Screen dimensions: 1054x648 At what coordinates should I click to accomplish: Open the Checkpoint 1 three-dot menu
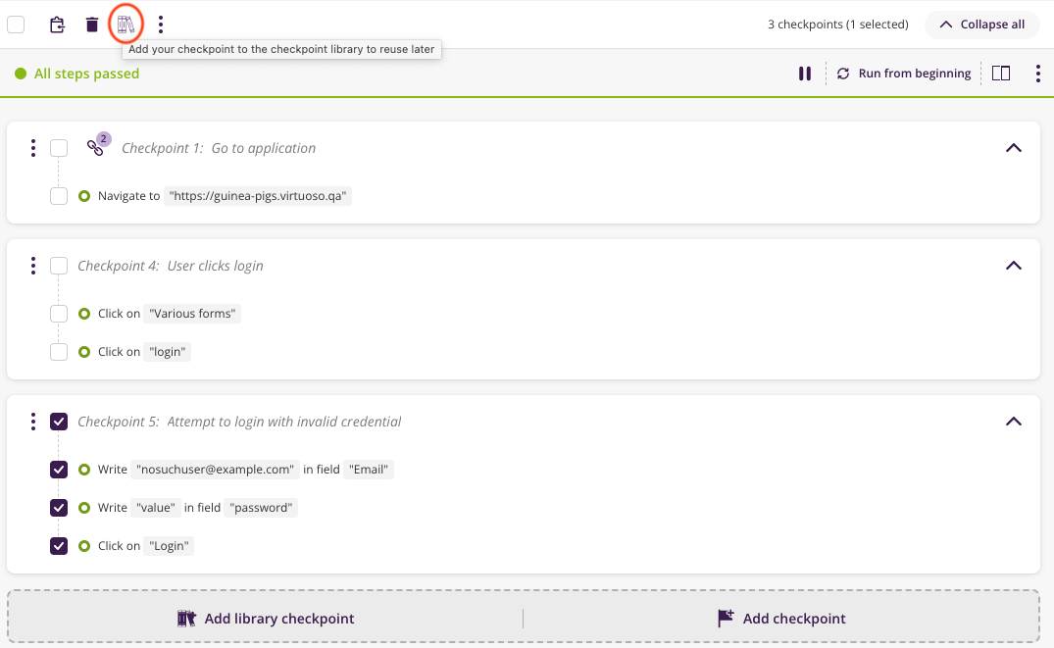[x=33, y=148]
